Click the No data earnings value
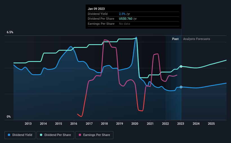Screen dimensions: 231x143 coord(124,24)
